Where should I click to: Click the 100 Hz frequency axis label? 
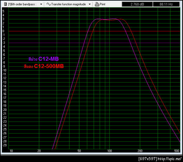point(109,151)
